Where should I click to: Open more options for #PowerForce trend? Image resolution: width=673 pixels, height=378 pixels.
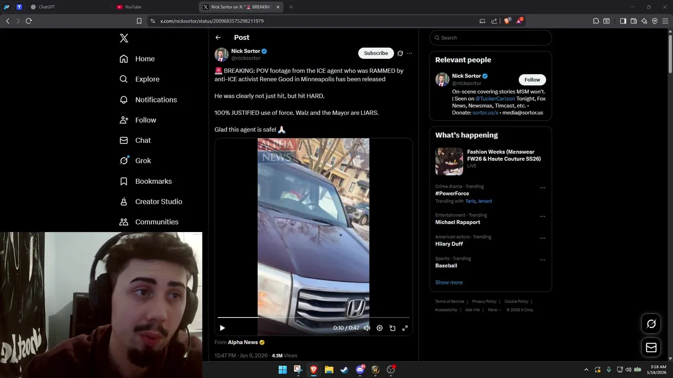[543, 188]
